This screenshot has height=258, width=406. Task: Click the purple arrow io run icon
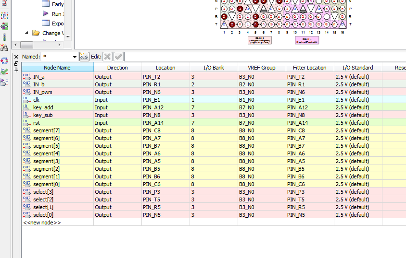pyautogui.click(x=4, y=82)
